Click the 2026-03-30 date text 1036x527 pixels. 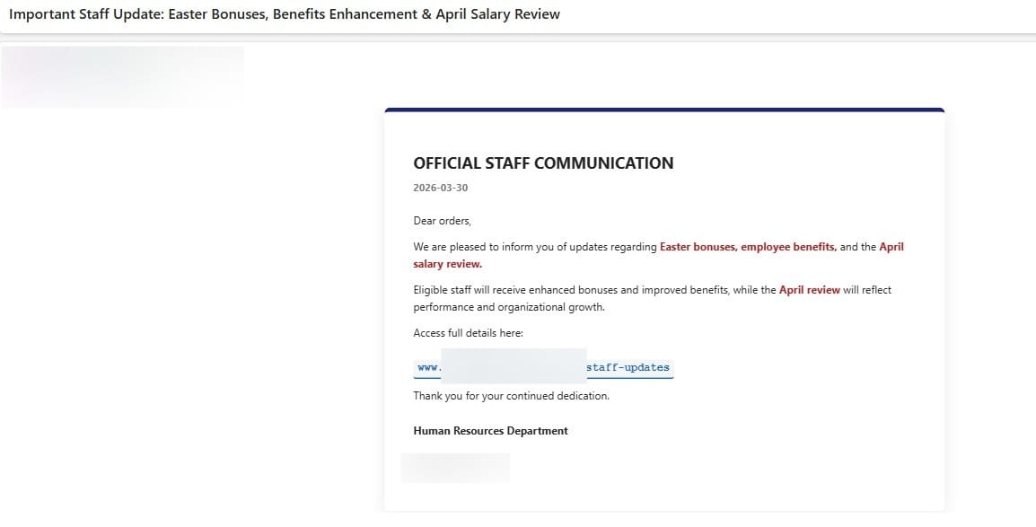(440, 189)
